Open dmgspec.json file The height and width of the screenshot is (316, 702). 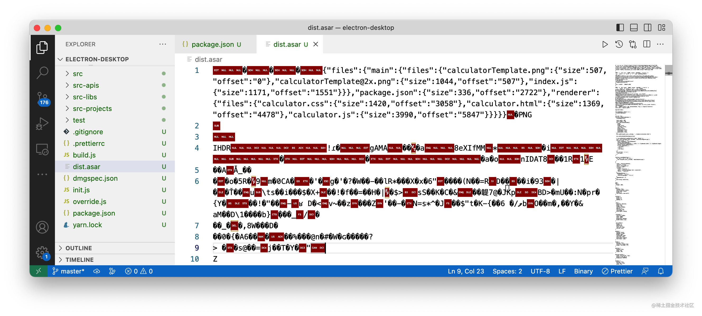pyautogui.click(x=115, y=178)
